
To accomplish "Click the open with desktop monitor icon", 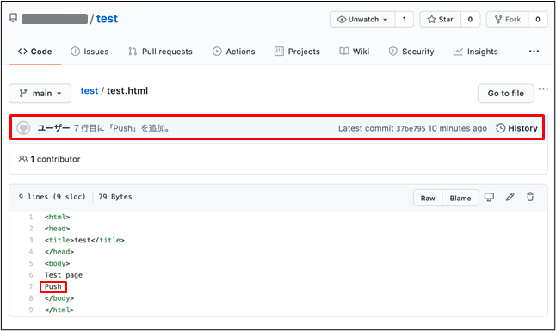I will click(490, 198).
